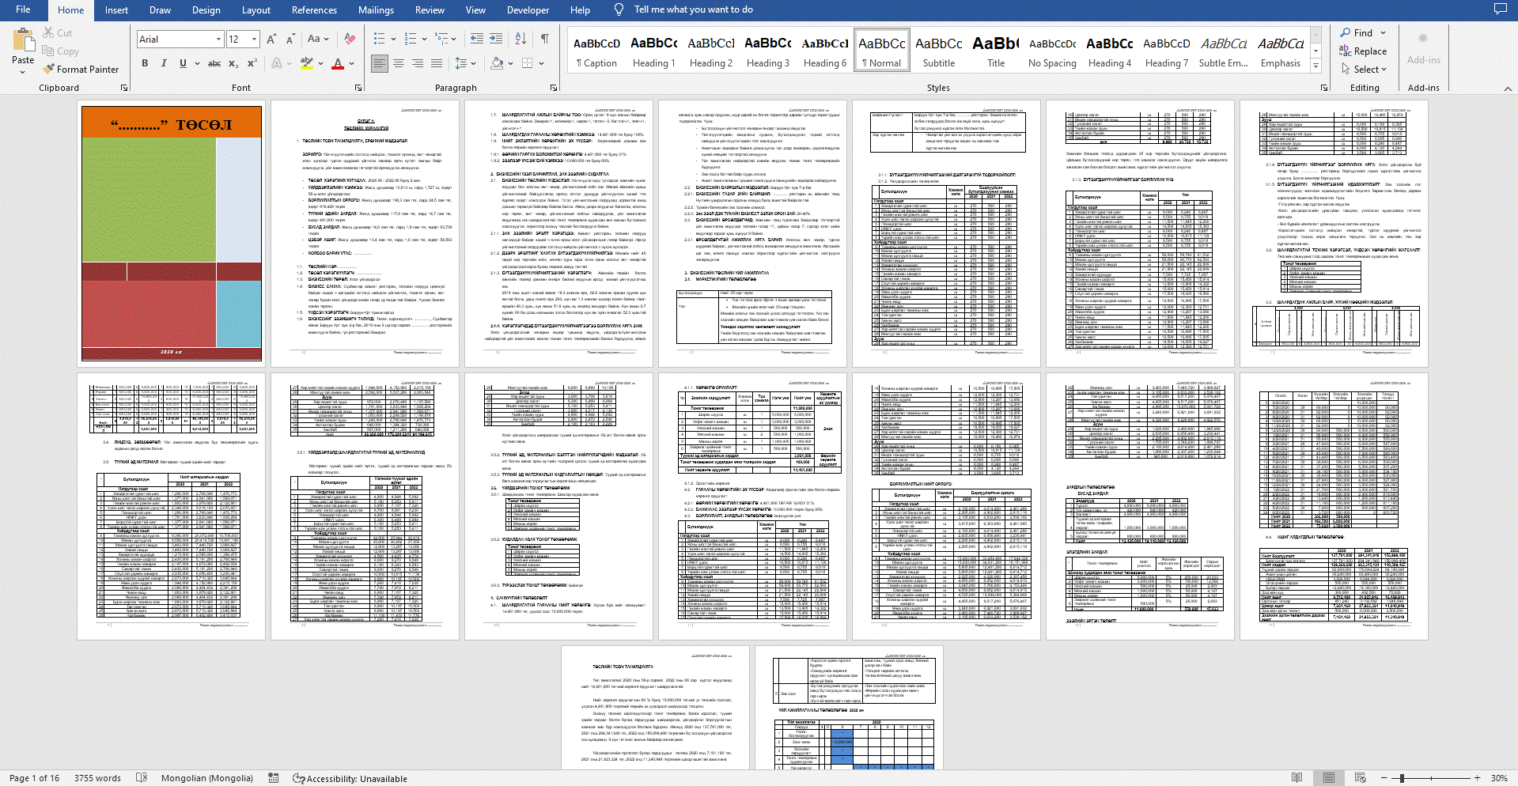Click the Shading paint bucket icon
The height and width of the screenshot is (786, 1518).
point(497,63)
